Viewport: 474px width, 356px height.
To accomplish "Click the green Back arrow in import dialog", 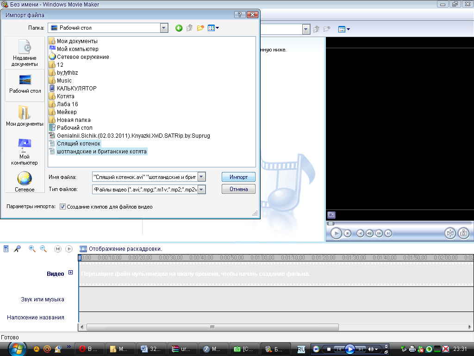I will pos(179,28).
